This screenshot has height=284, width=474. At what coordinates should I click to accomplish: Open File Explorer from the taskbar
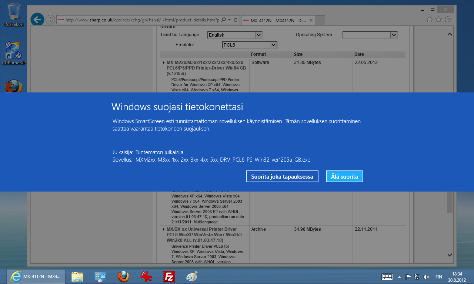point(77,276)
